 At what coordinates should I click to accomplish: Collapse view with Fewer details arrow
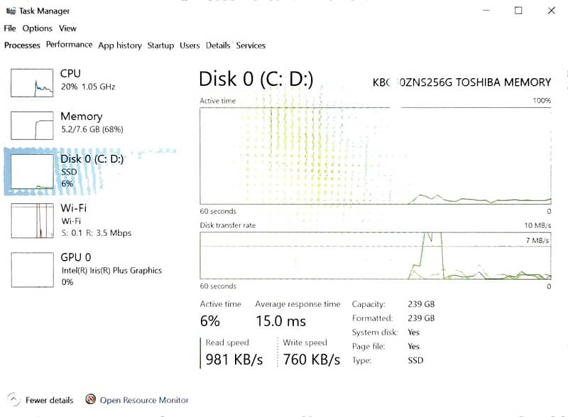pyautogui.click(x=13, y=400)
